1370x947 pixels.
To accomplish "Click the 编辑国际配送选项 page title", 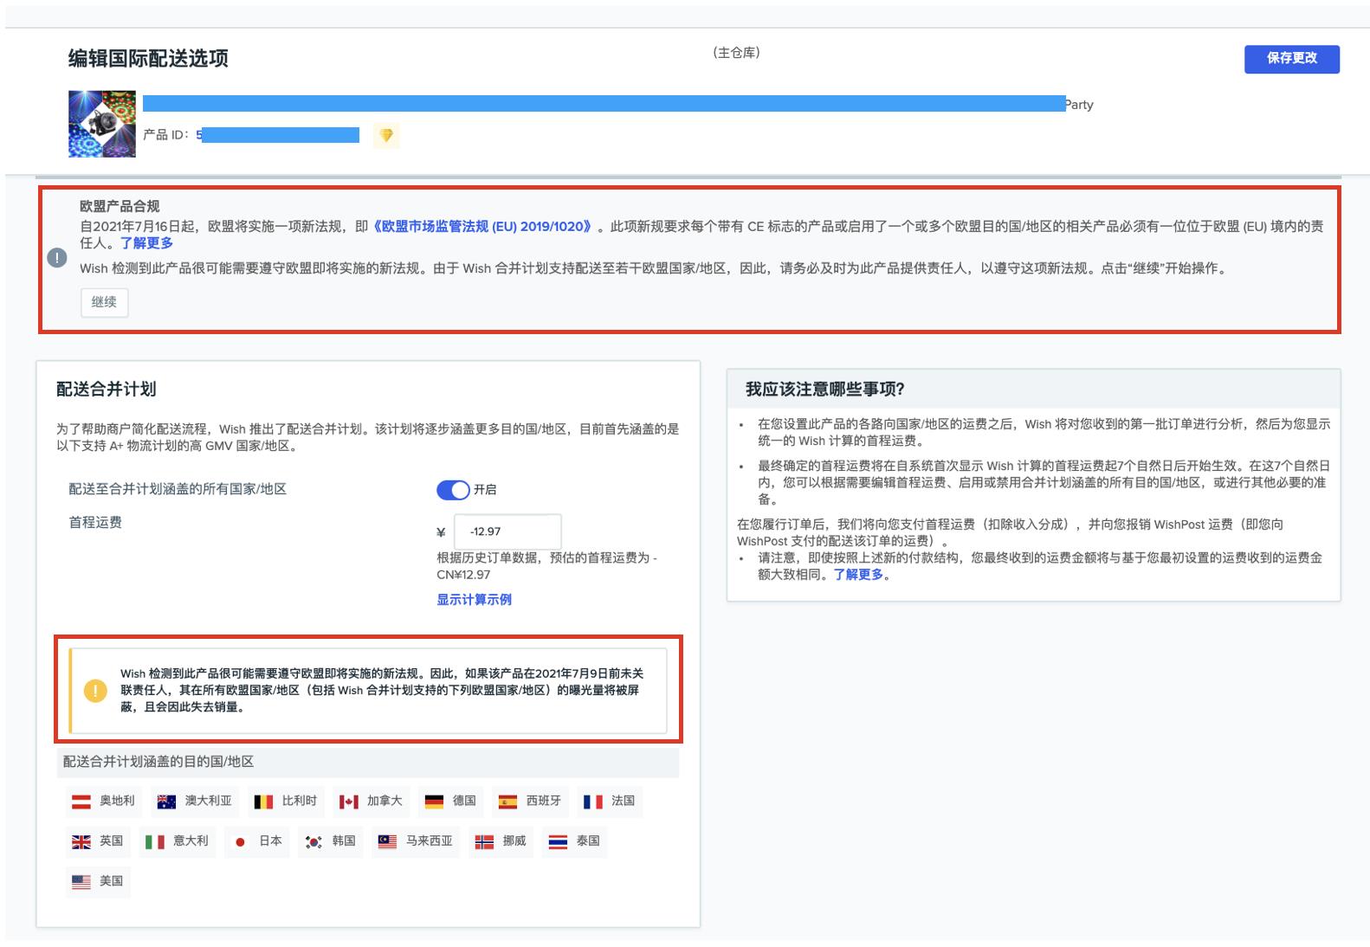I will 148,58.
